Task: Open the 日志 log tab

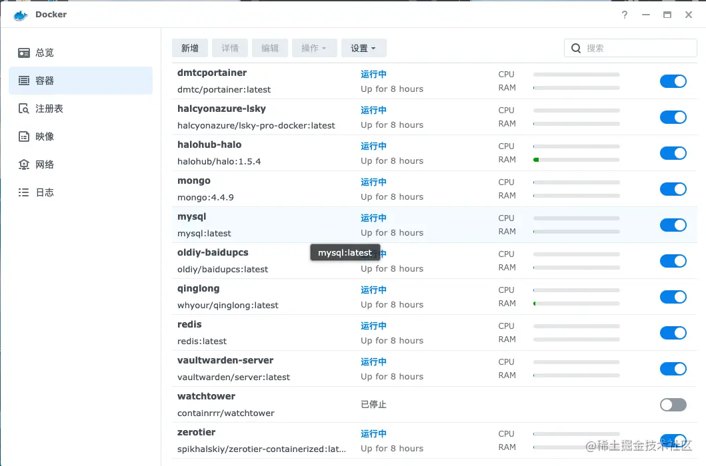Action: pyautogui.click(x=81, y=192)
